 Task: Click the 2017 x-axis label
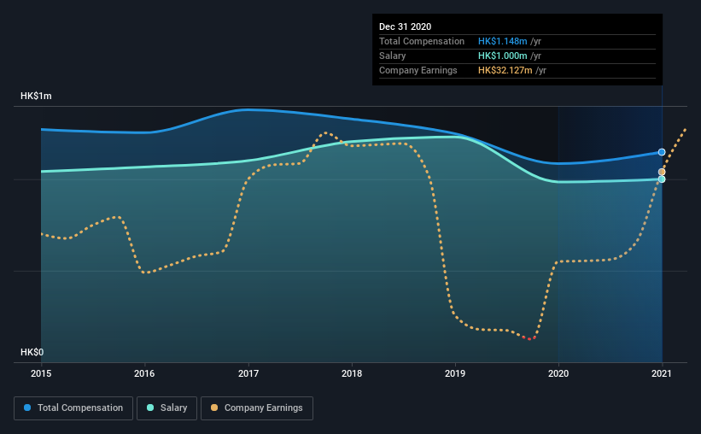[x=248, y=373]
